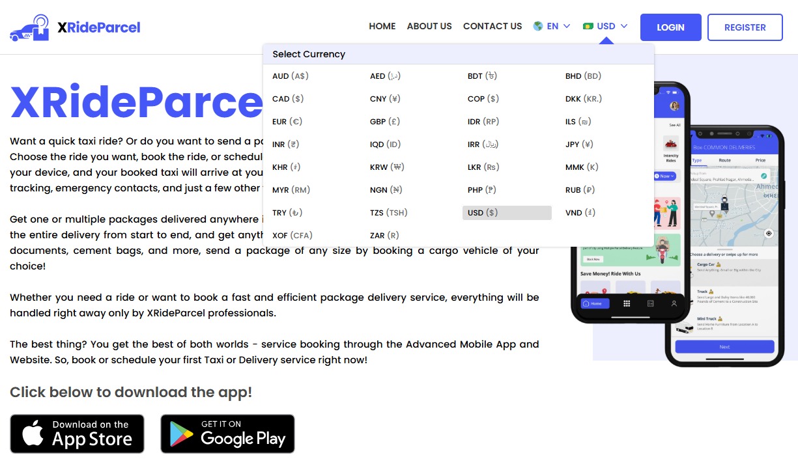The height and width of the screenshot is (470, 798).
Task: Click the profile icon in phone bottom bar
Action: (674, 303)
